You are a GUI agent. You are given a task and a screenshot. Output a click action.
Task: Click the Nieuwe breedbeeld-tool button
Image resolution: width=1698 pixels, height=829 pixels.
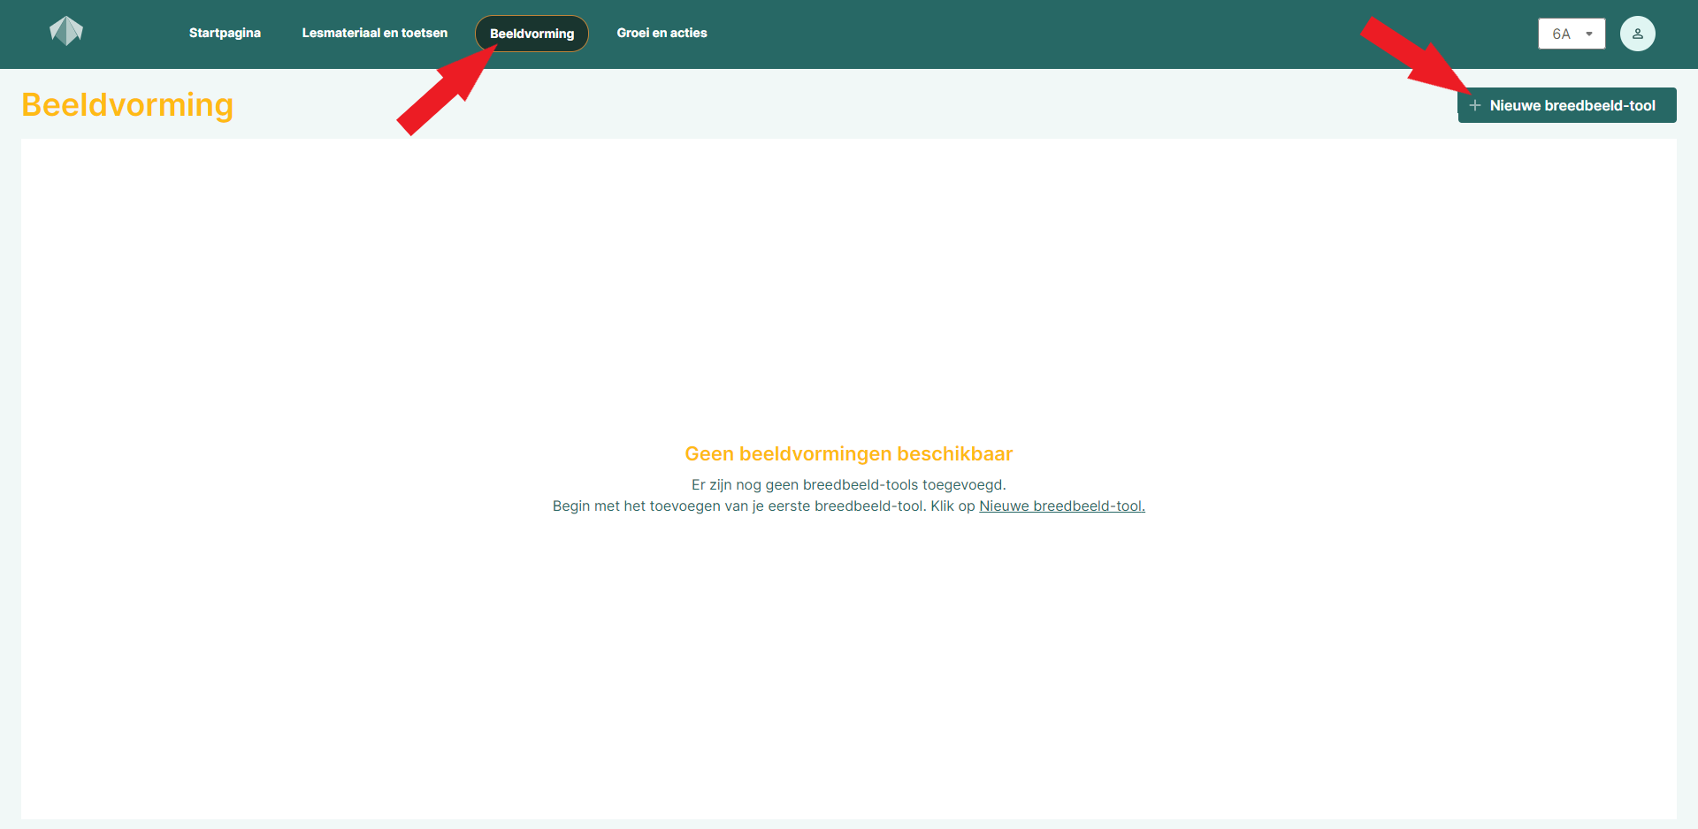(1566, 105)
